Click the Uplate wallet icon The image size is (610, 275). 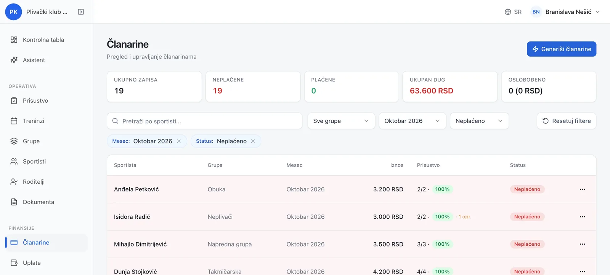[14, 263]
